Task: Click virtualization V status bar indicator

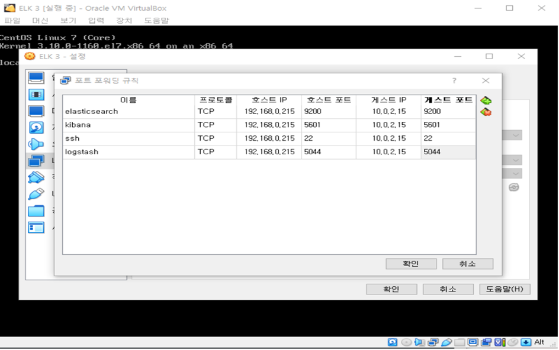Action: 499,342
